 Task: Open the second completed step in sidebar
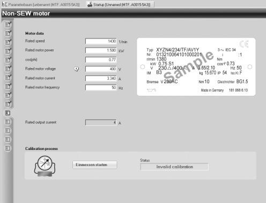[x=8, y=33]
